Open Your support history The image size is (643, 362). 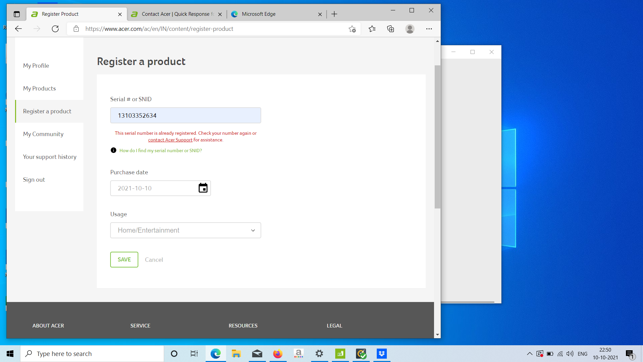pos(50,157)
